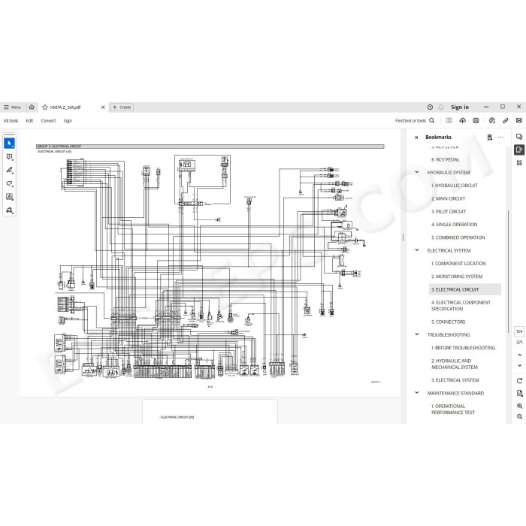Collapse the TROUBLESHOOTING bookmark group
This screenshot has width=526, height=526.
coord(417,334)
